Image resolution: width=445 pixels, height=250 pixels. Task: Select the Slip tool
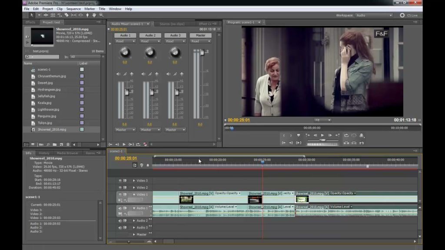[x=73, y=15]
